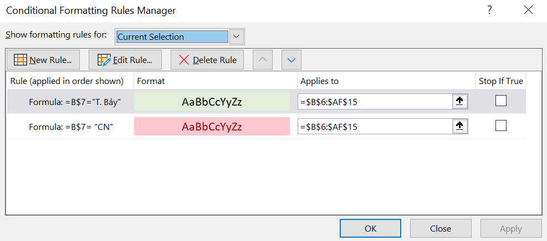Click the green format preview swatch
Viewport: 547px width, 241px height.
point(212,102)
